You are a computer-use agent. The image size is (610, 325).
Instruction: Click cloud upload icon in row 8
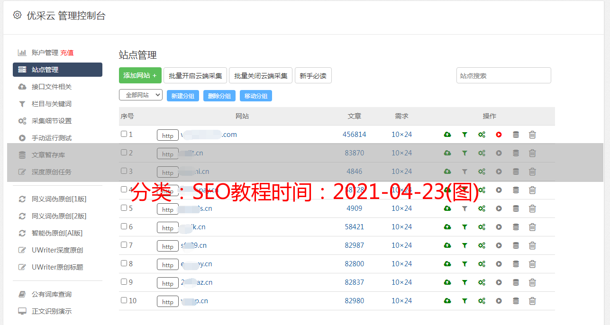447,264
